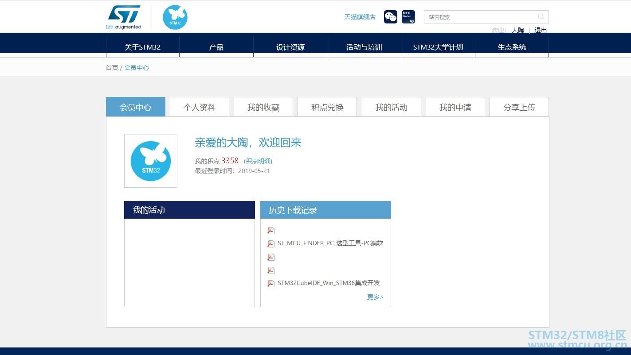Viewport: 631px width, 355px height.
Task: Click the 我的活动 panel header
Action: coord(189,210)
